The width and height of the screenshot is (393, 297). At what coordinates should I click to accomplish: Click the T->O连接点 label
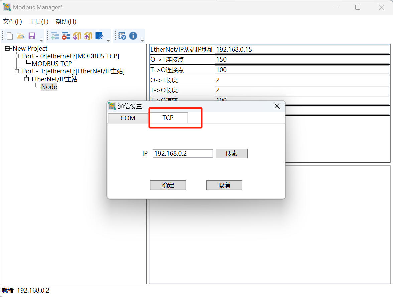click(167, 70)
